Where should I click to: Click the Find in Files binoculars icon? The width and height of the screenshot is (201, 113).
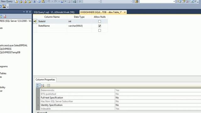pyautogui.click(x=137, y=2)
